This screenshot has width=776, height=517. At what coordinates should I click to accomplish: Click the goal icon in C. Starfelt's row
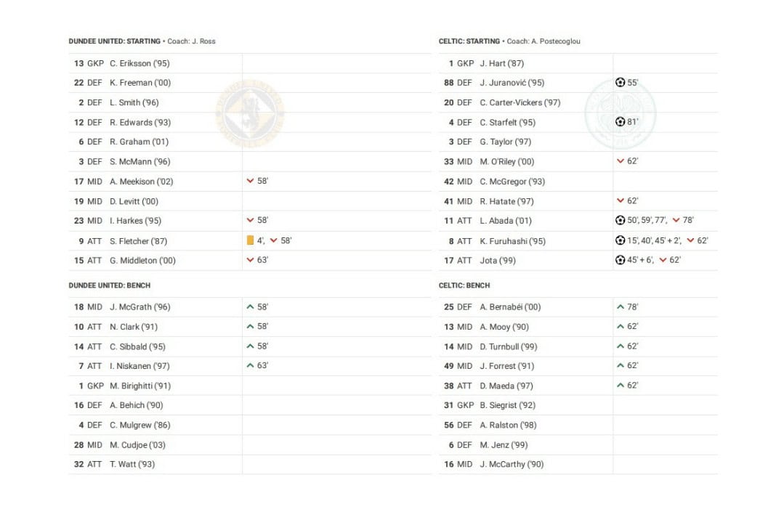[x=620, y=122]
